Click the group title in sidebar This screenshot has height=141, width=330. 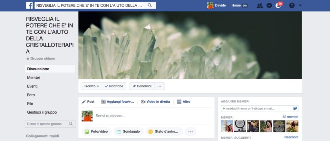[x=50, y=35]
